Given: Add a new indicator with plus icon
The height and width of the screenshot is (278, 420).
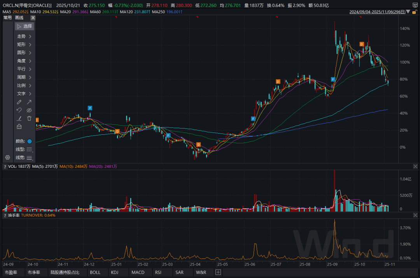Looking at the screenshot, I should point(218,272).
